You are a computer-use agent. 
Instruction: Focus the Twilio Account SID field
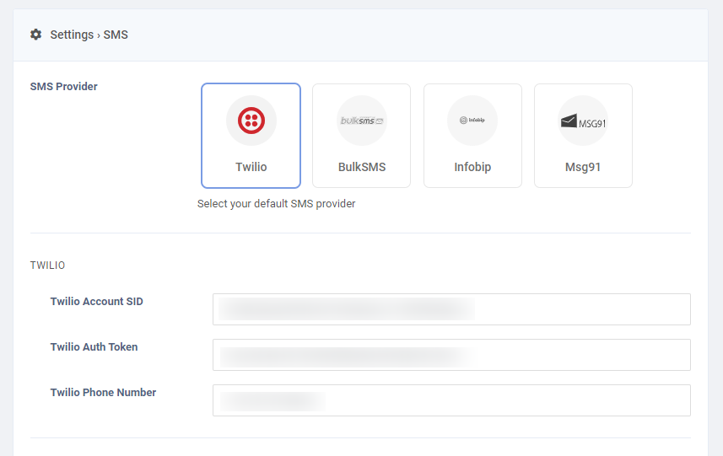tap(451, 309)
